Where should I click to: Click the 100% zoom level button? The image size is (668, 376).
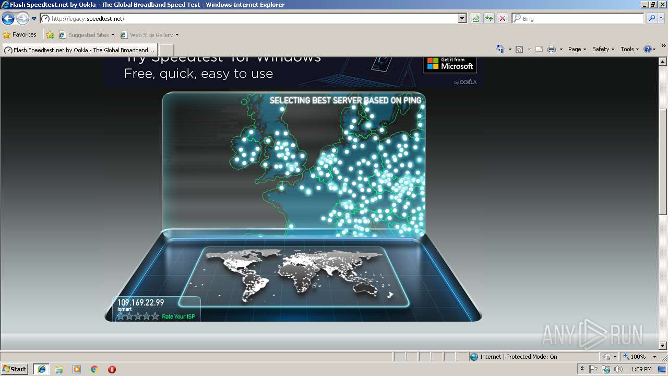[x=635, y=357]
